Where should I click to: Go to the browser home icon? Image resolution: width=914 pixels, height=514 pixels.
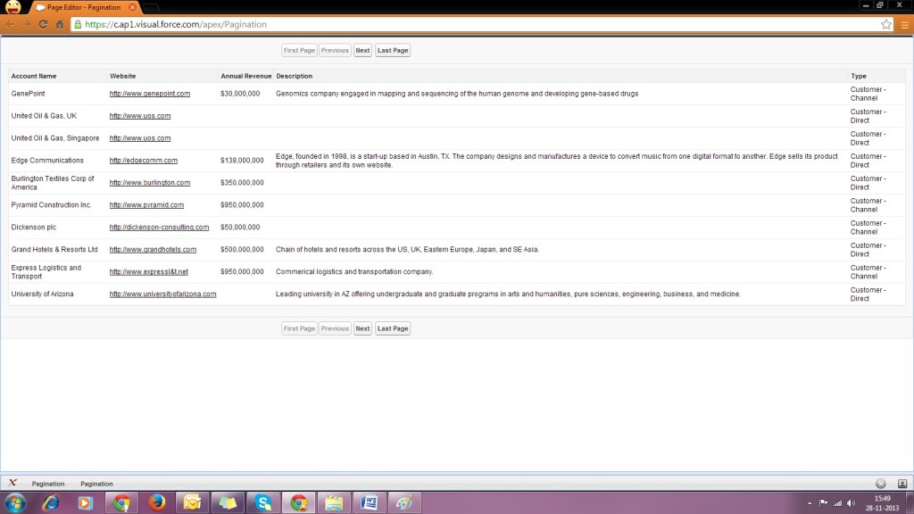(60, 24)
